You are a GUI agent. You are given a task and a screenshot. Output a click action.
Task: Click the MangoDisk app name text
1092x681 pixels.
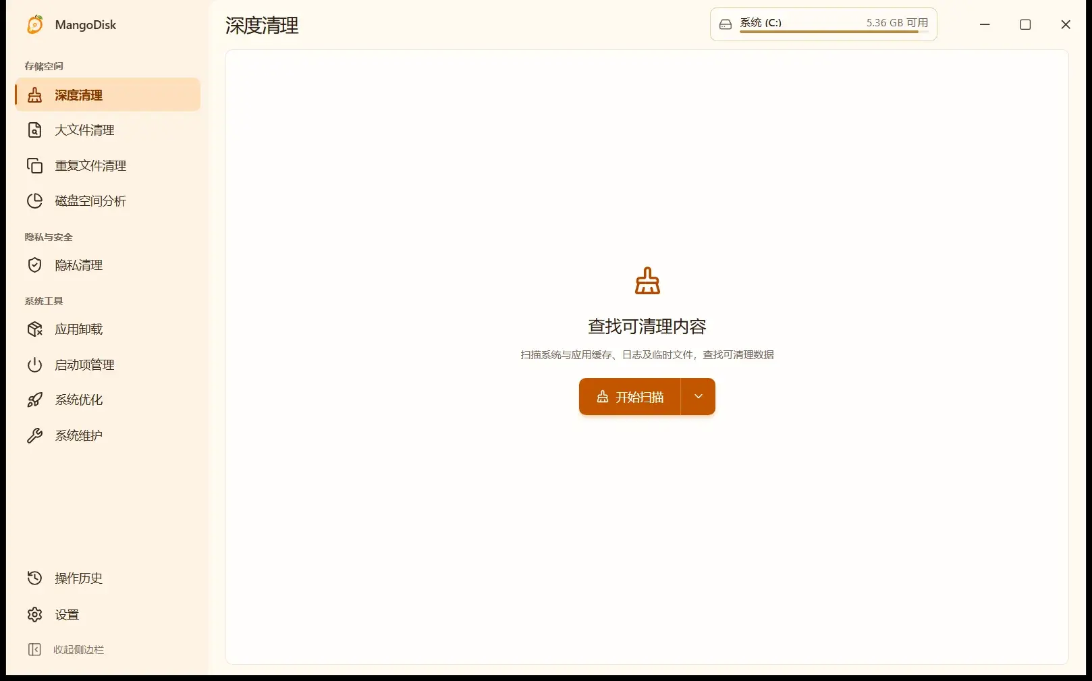(x=86, y=25)
